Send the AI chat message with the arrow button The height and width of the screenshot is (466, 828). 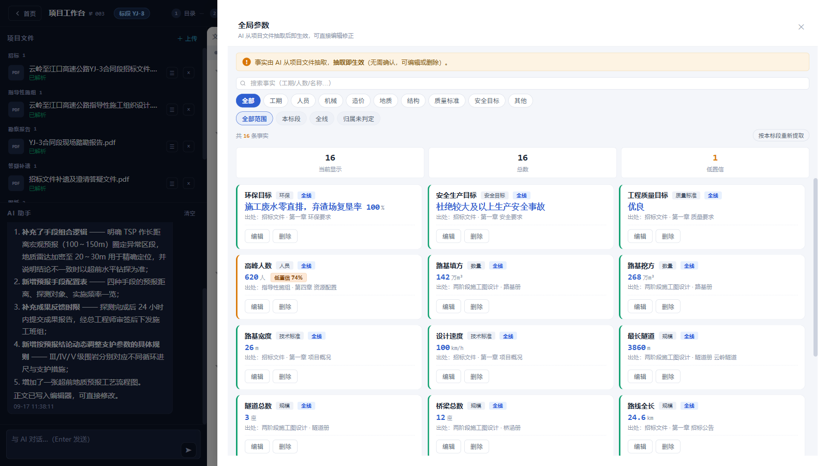pos(188,450)
